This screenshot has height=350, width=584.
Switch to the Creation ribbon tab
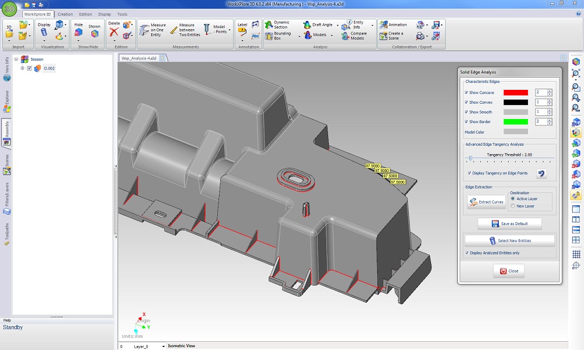click(65, 14)
